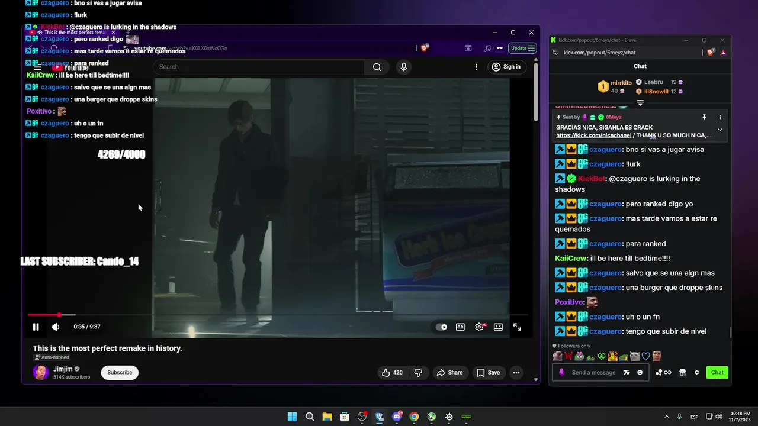The height and width of the screenshot is (426, 758).
Task: Click the Chat send button in Kick
Action: click(x=717, y=372)
